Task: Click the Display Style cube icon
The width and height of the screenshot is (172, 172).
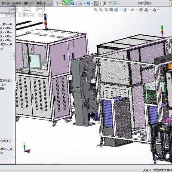Action: click(125, 9)
